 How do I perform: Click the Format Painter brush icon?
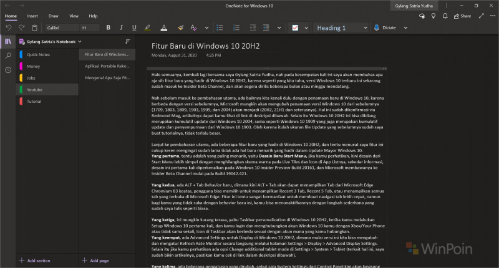[x=180, y=27]
